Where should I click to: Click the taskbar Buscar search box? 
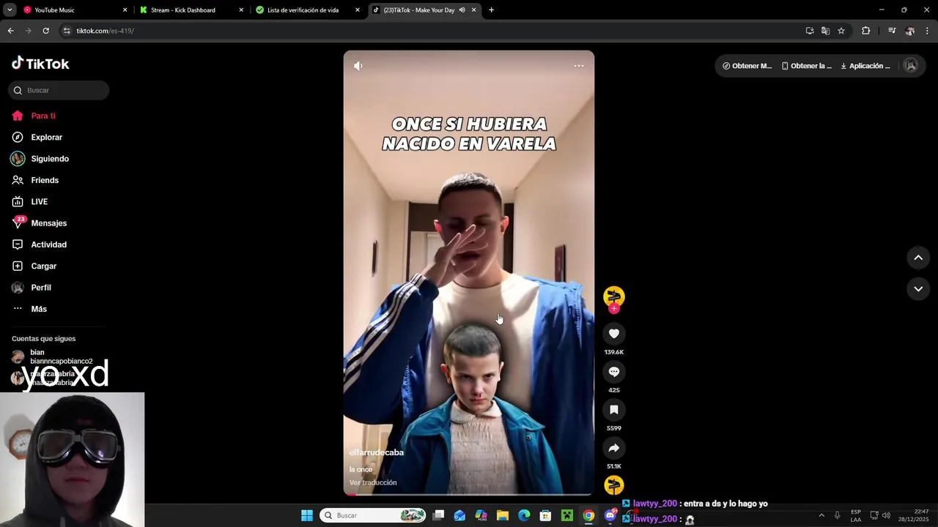(374, 515)
